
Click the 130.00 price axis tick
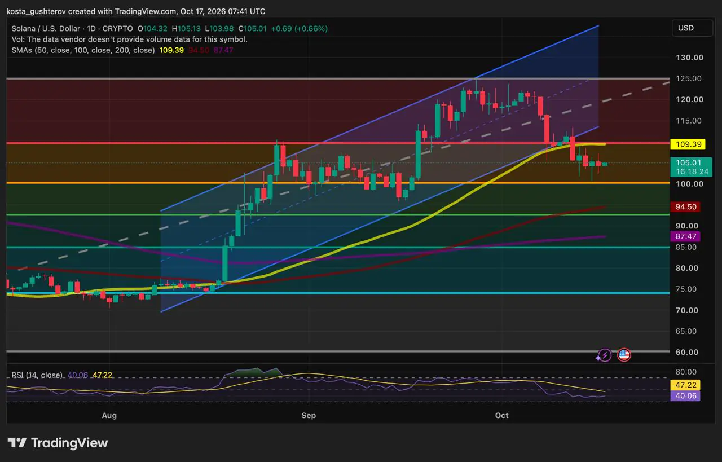(x=689, y=58)
